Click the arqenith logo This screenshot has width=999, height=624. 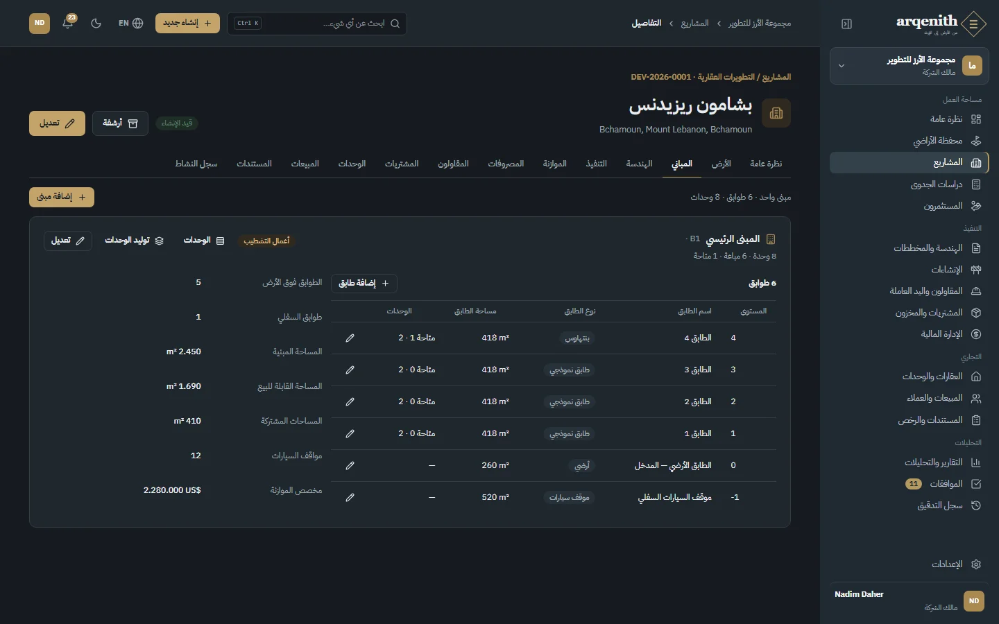click(941, 24)
